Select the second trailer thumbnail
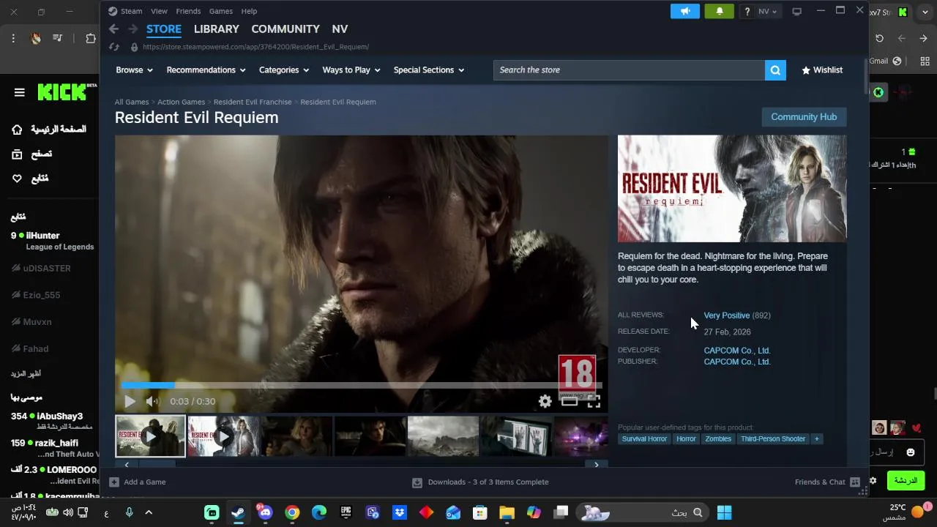 pos(223,436)
